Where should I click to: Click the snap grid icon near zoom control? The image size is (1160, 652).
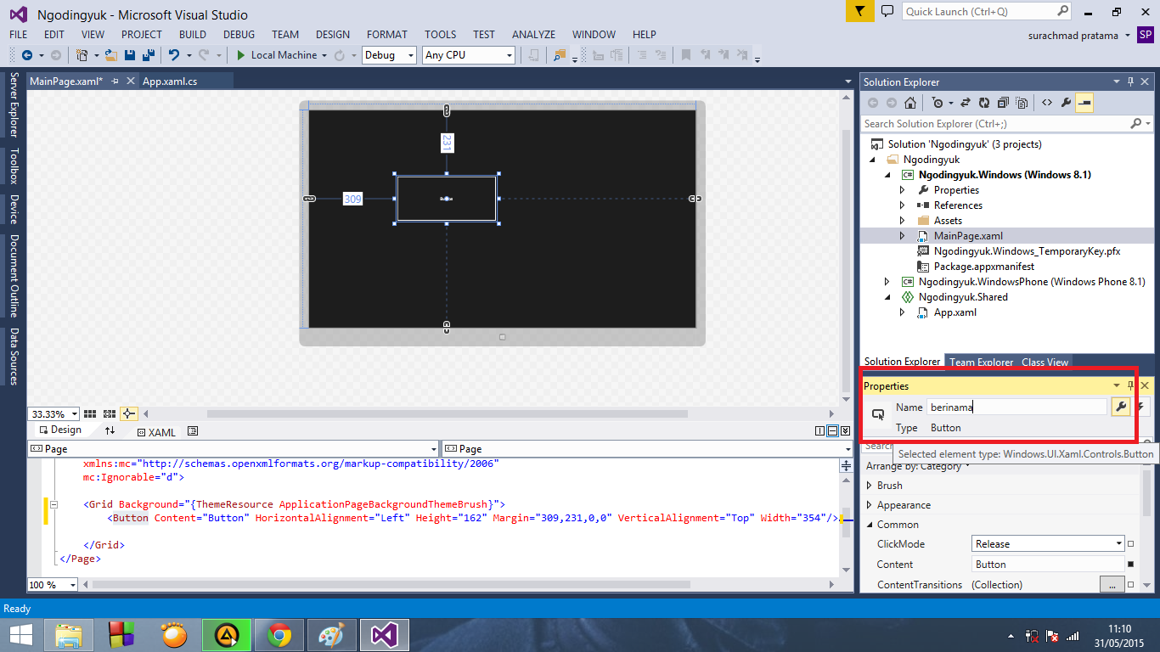coord(108,413)
